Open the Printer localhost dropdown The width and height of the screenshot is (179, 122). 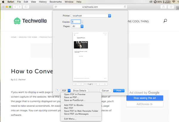point(109,15)
